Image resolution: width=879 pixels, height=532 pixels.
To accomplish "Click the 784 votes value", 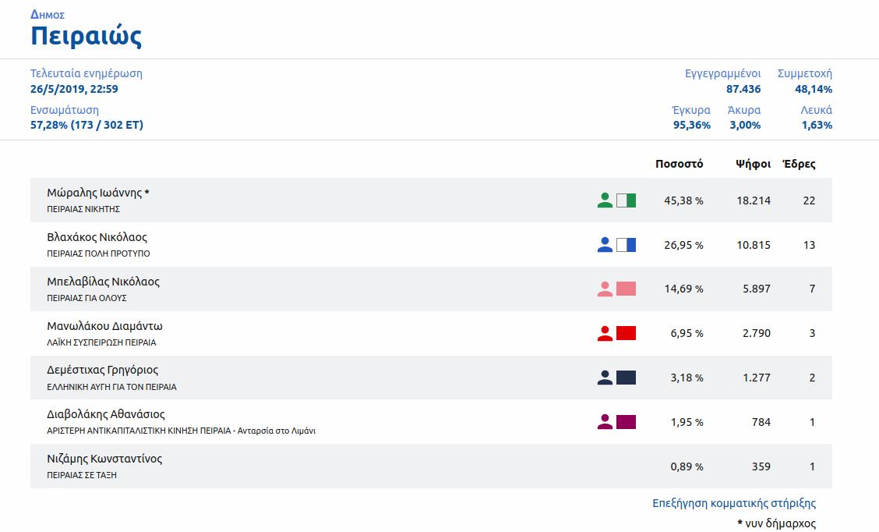I will 761,422.
